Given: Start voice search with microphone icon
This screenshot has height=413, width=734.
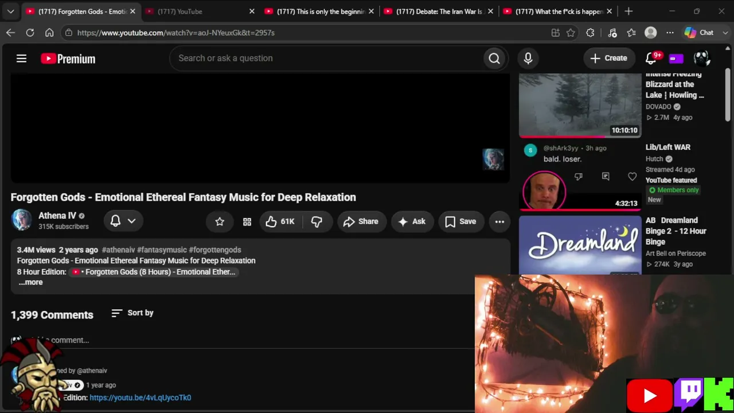Looking at the screenshot, I should tap(528, 58).
